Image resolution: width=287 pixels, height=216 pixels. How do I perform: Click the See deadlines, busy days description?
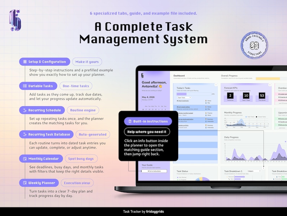tap(67, 169)
